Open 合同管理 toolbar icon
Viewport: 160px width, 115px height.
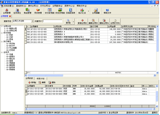(7, 11)
